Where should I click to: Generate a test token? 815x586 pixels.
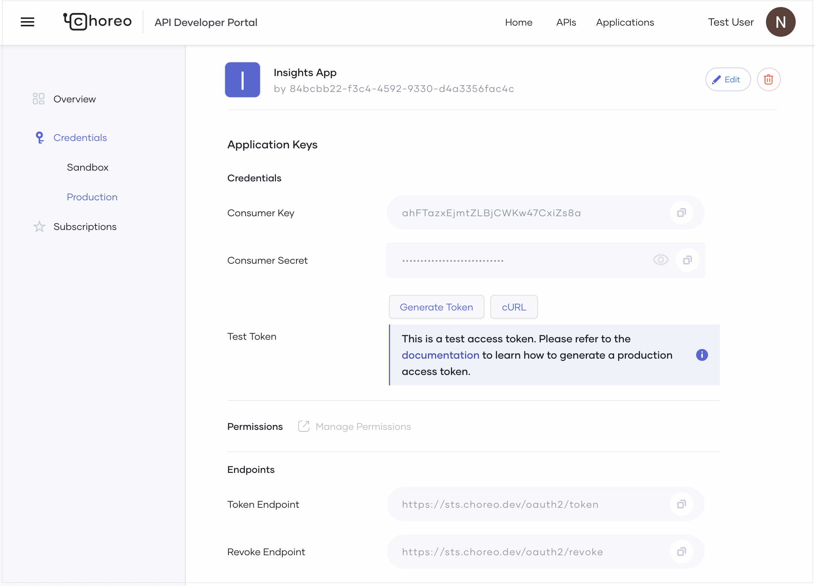[436, 307]
